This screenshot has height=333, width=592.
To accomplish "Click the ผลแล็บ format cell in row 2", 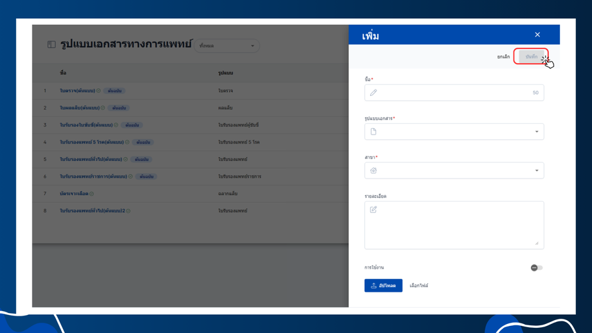I will click(225, 108).
